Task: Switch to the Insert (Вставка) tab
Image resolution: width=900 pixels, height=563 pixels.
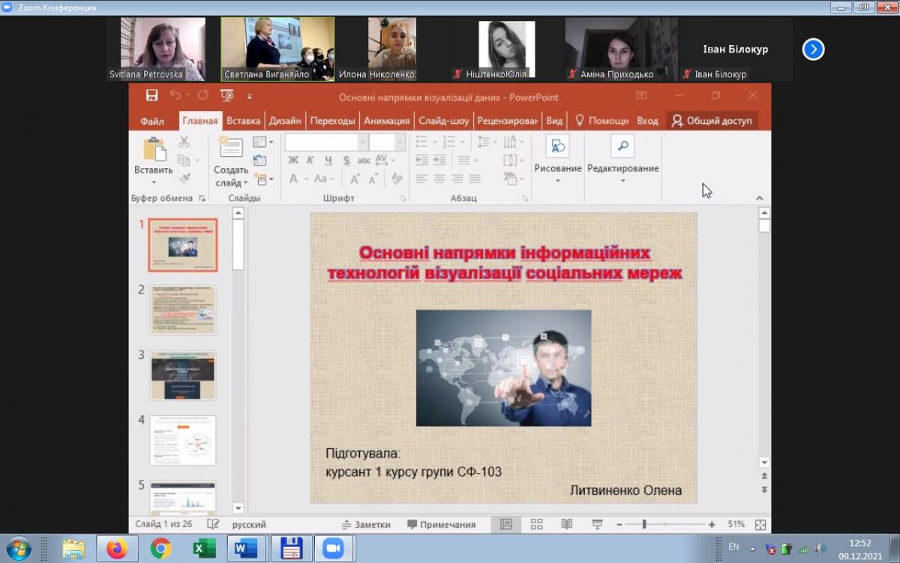Action: (x=243, y=121)
